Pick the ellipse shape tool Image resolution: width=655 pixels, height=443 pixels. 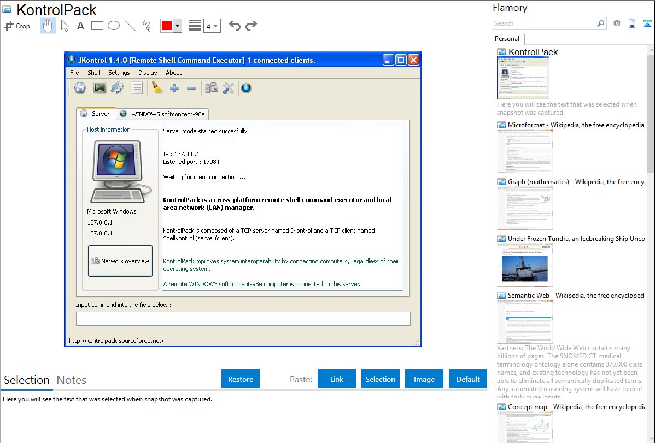[x=114, y=26]
